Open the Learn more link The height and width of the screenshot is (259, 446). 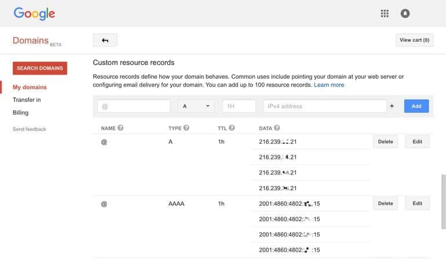click(x=329, y=85)
